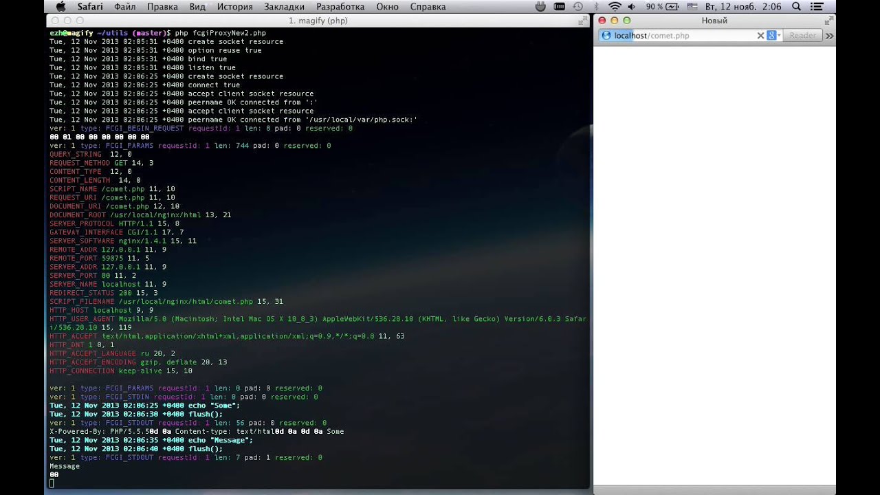Click the REQUEST_METHOD GET line
This screenshot has height=495, width=880.
pyautogui.click(x=101, y=163)
